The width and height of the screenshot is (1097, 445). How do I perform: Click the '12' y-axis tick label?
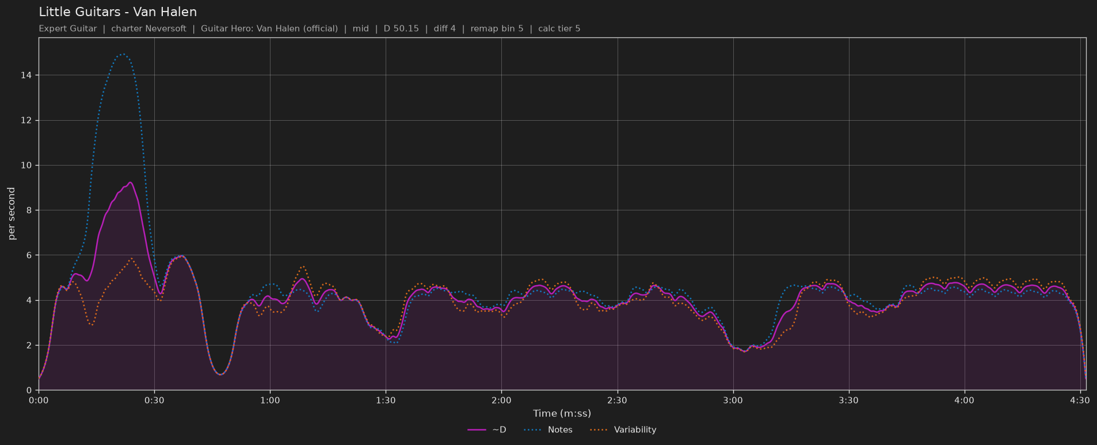click(x=27, y=120)
